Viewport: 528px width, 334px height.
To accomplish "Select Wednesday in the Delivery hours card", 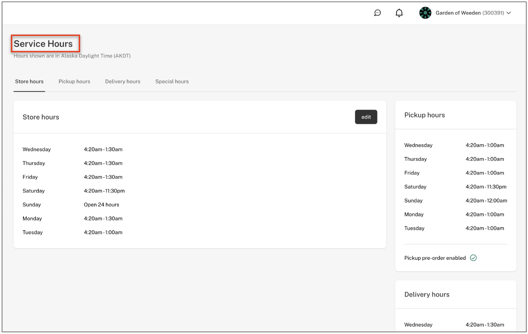I will click(x=418, y=325).
